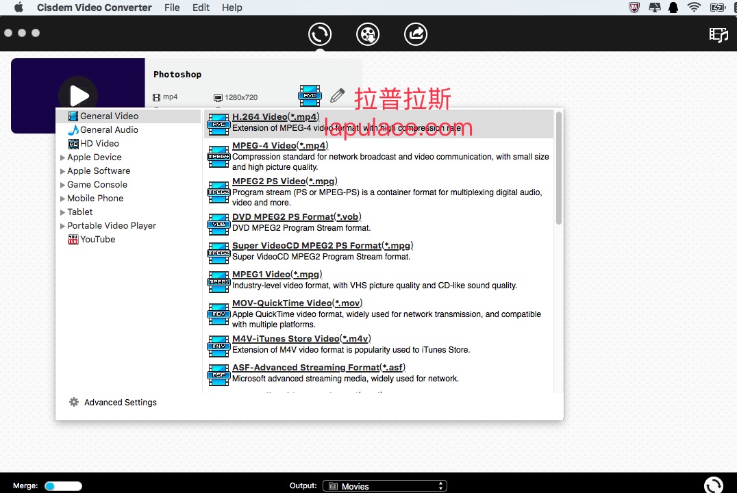The height and width of the screenshot is (493, 737).
Task: Expand Game Console disclosure triangle
Action: [x=62, y=185]
